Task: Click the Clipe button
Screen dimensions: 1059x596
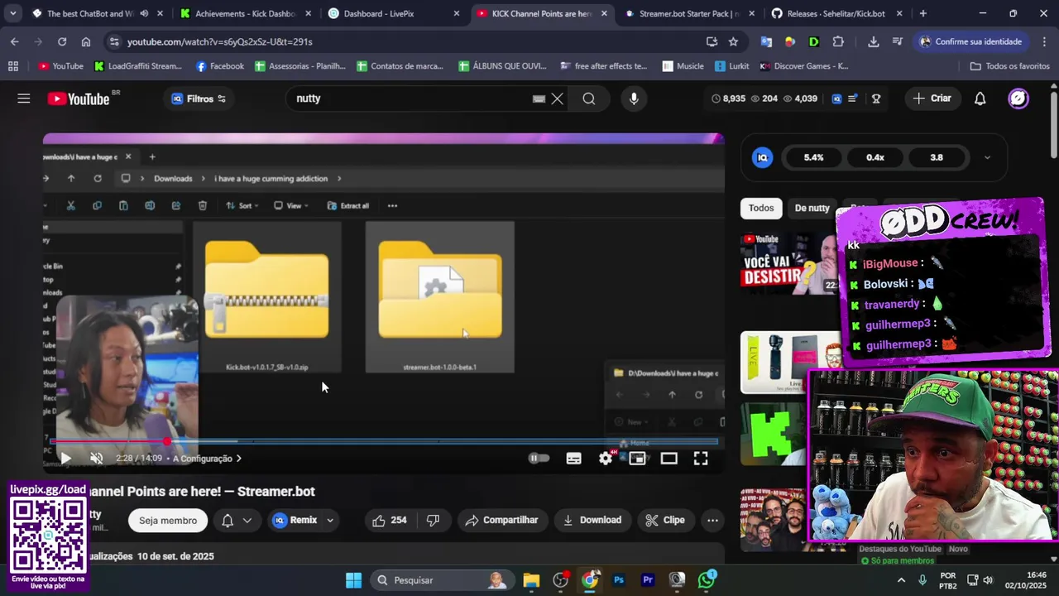Action: (665, 520)
